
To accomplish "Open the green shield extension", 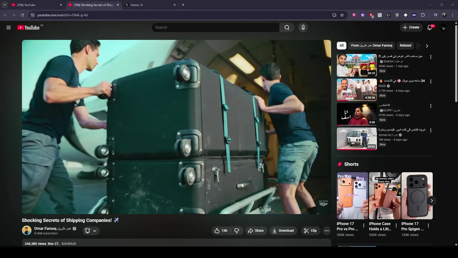I will tap(397, 15).
